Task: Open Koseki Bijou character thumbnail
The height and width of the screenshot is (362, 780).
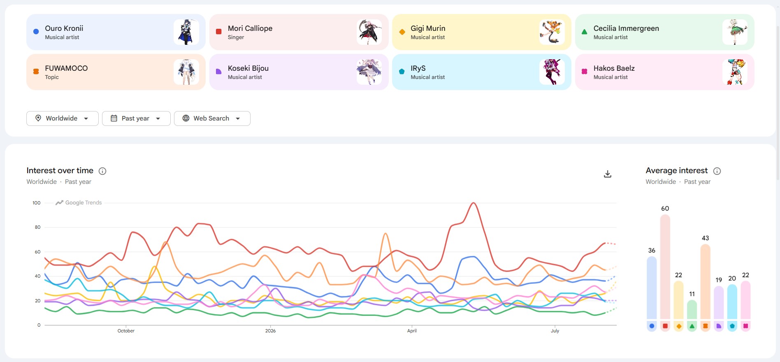Action: pyautogui.click(x=369, y=72)
